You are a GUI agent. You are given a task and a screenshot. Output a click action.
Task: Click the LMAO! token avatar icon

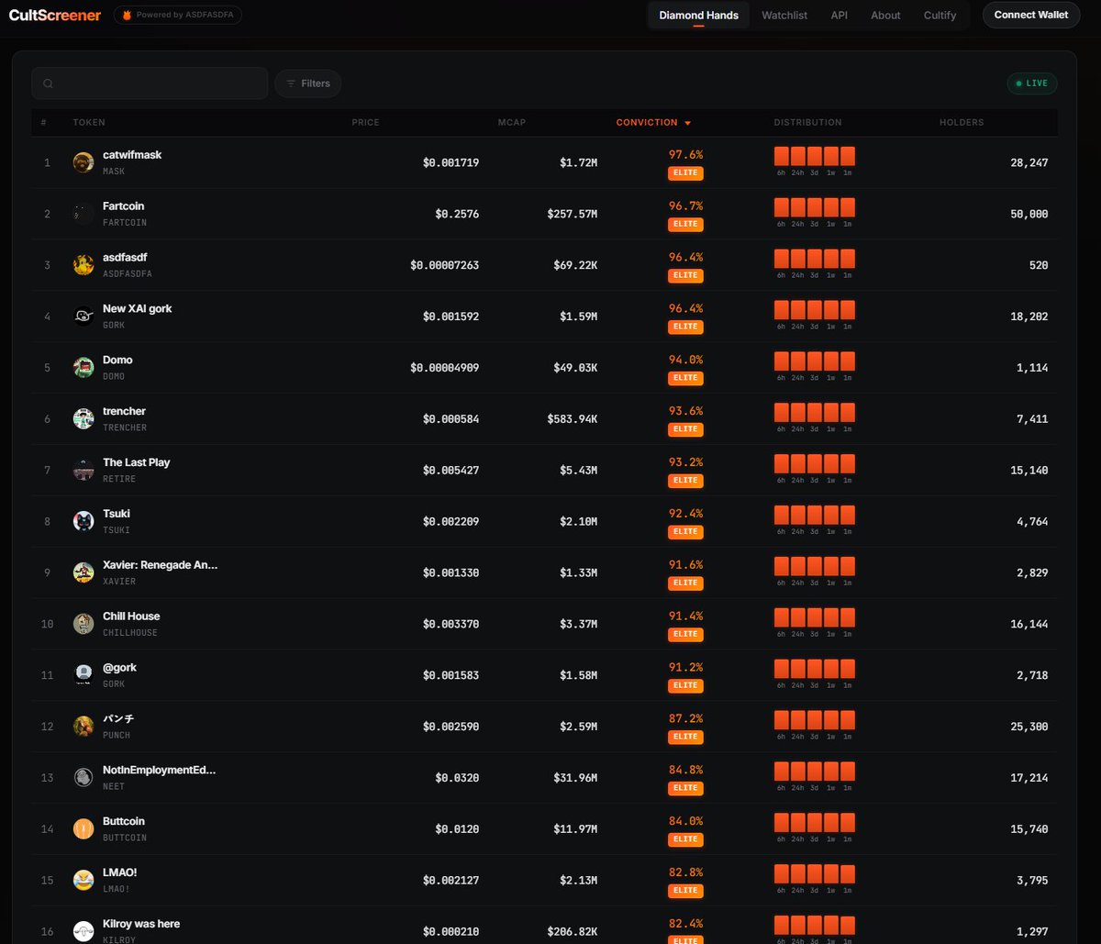pyautogui.click(x=83, y=881)
